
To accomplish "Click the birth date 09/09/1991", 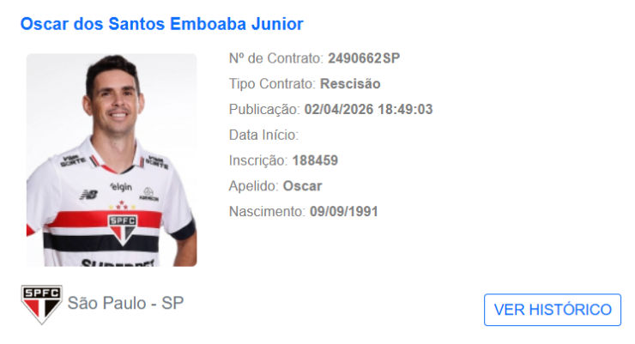I will tap(344, 211).
